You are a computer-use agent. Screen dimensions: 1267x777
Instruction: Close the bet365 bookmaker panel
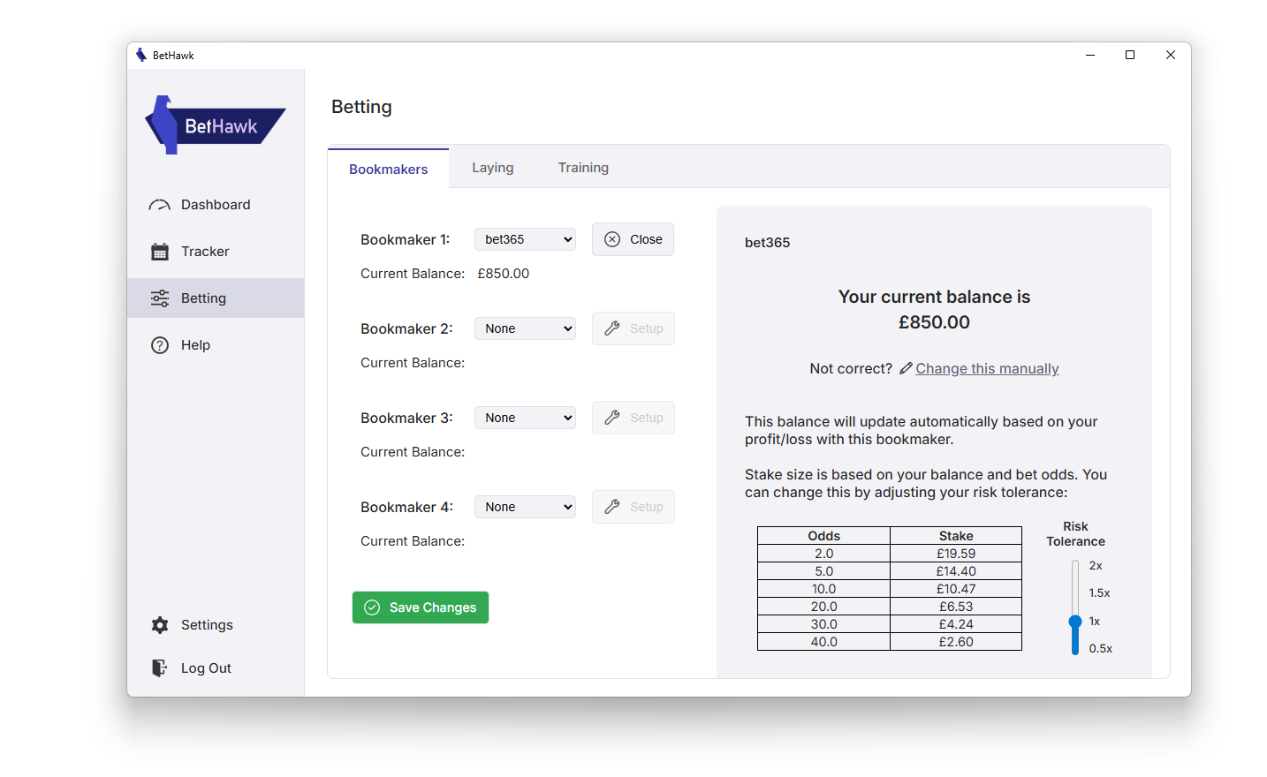point(633,239)
